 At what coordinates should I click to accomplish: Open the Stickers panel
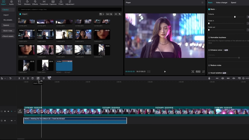[x=27, y=3]
